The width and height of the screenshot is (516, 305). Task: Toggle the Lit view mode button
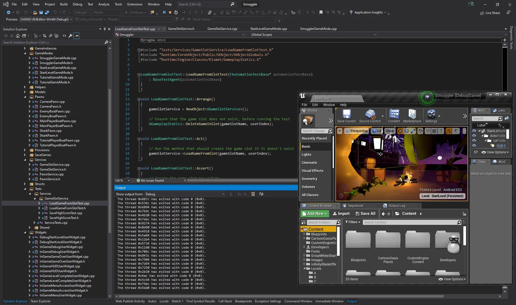click(x=377, y=131)
